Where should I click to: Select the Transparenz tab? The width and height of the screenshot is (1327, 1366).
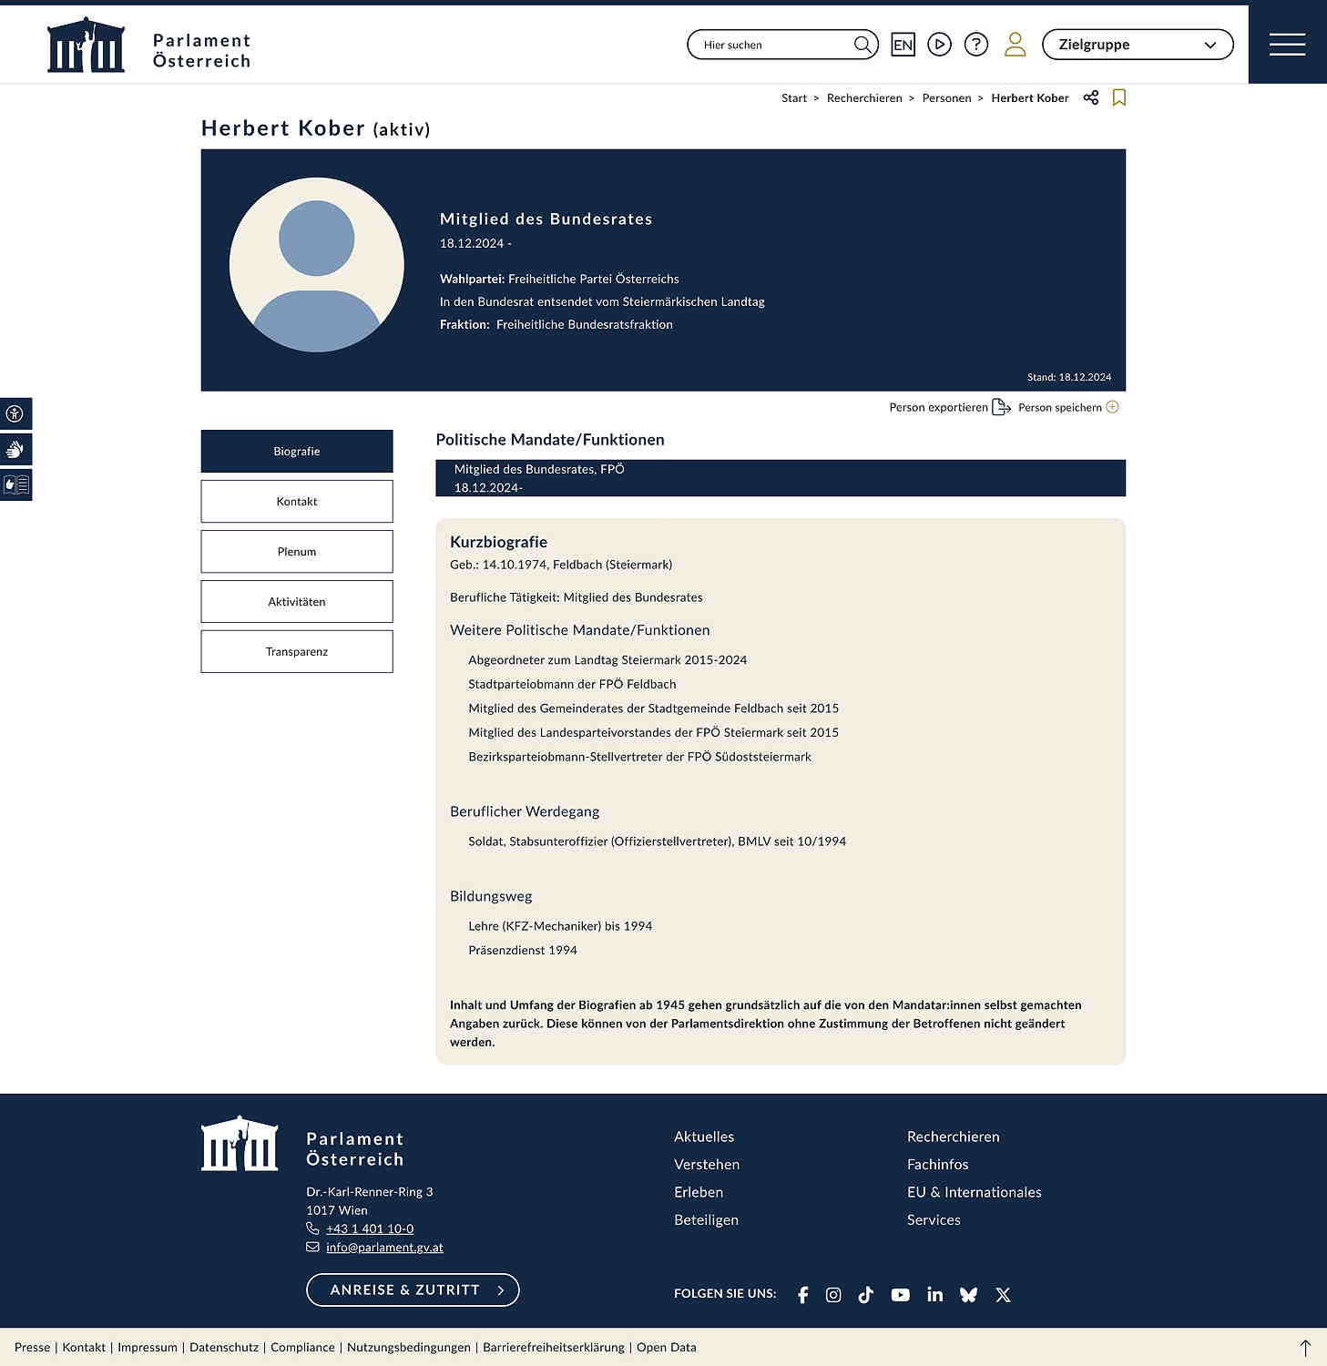point(297,652)
